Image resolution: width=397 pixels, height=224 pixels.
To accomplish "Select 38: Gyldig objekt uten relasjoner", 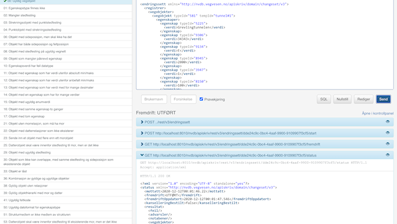I will [66, 186].
